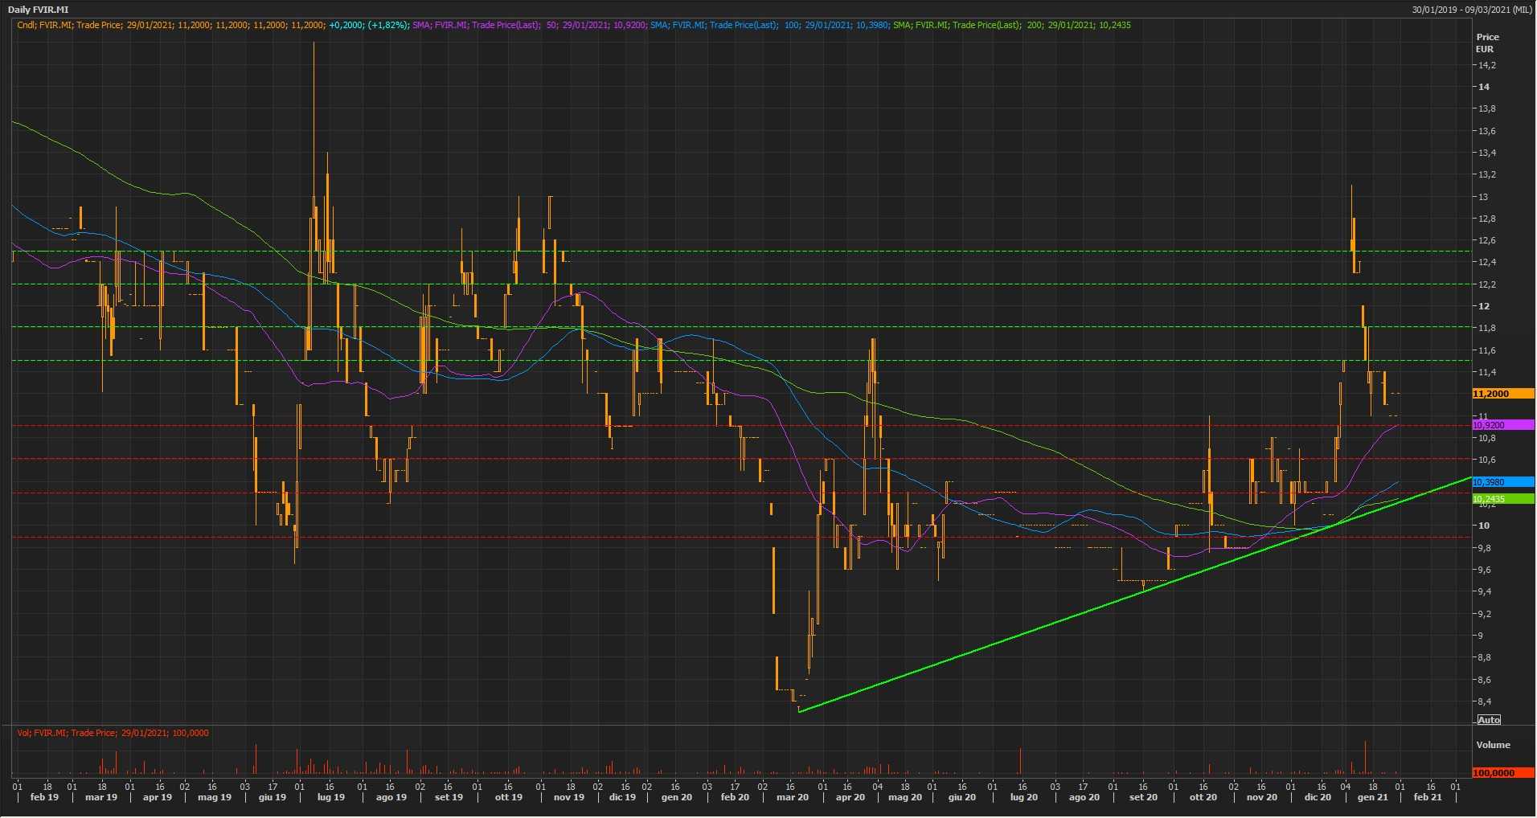This screenshot has height=818, width=1537.
Task: Click the Auto scale button
Action: (1489, 720)
